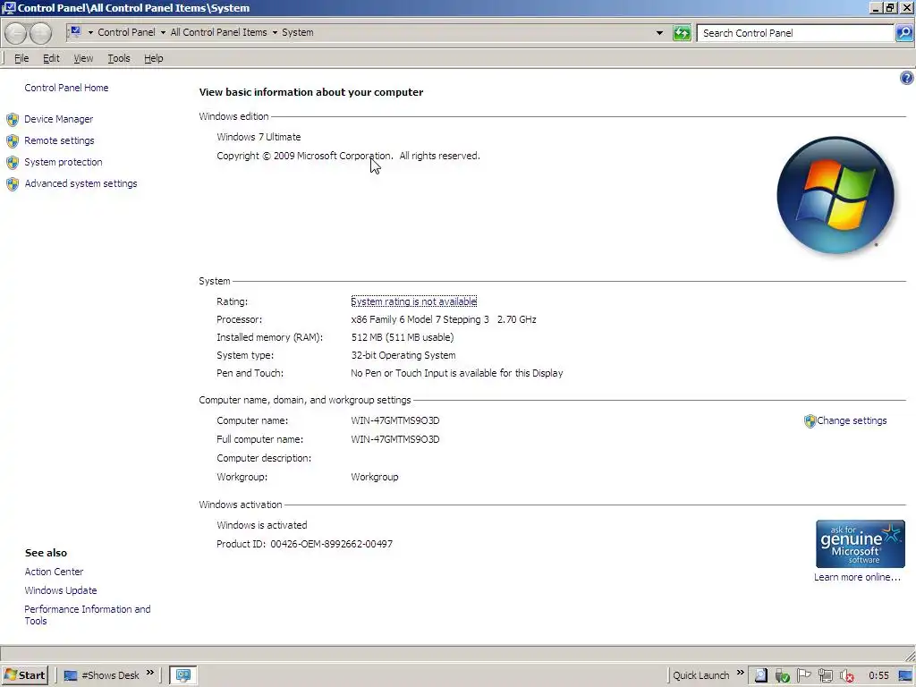Open the blue Help question mark icon
The width and height of the screenshot is (916, 687).
coord(907,78)
